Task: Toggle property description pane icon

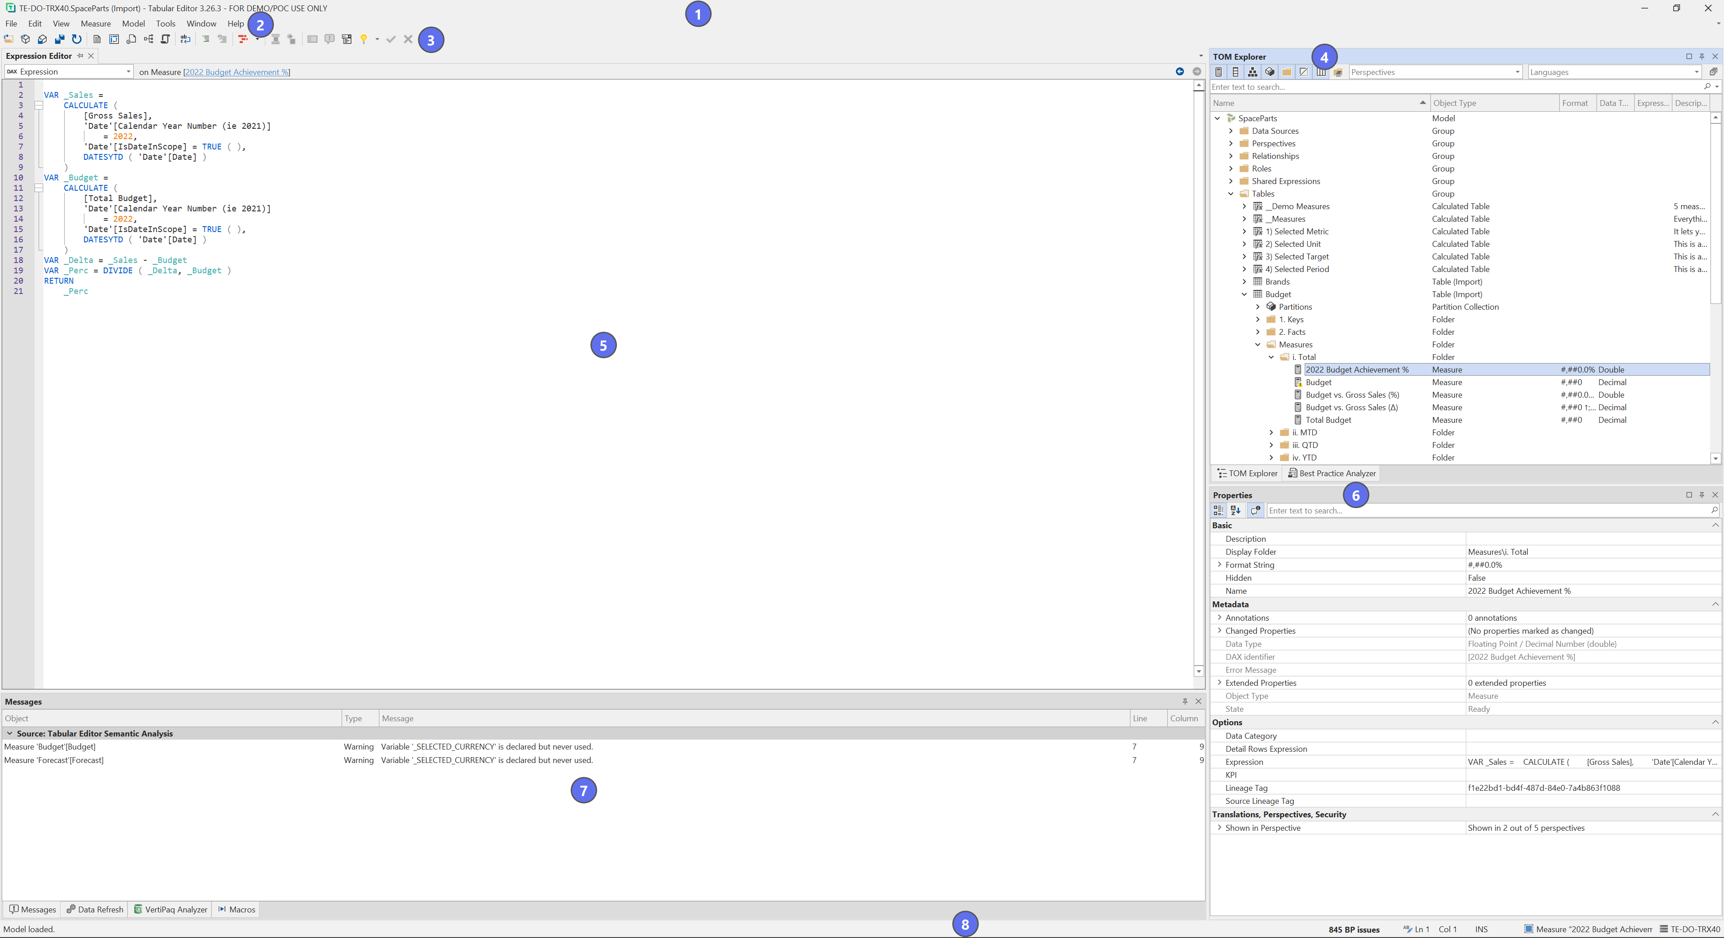Action: click(x=1256, y=510)
